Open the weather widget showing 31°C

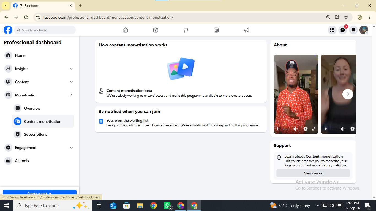tap(290, 206)
